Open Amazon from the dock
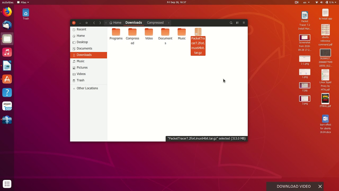Screen dimensions: 339x191 pos(7,106)
